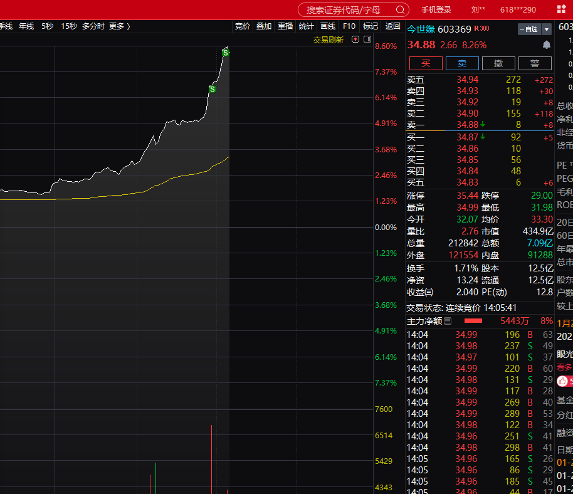573x494 pixels.
Task: Click the stock name 今世缘
Action: click(421, 29)
